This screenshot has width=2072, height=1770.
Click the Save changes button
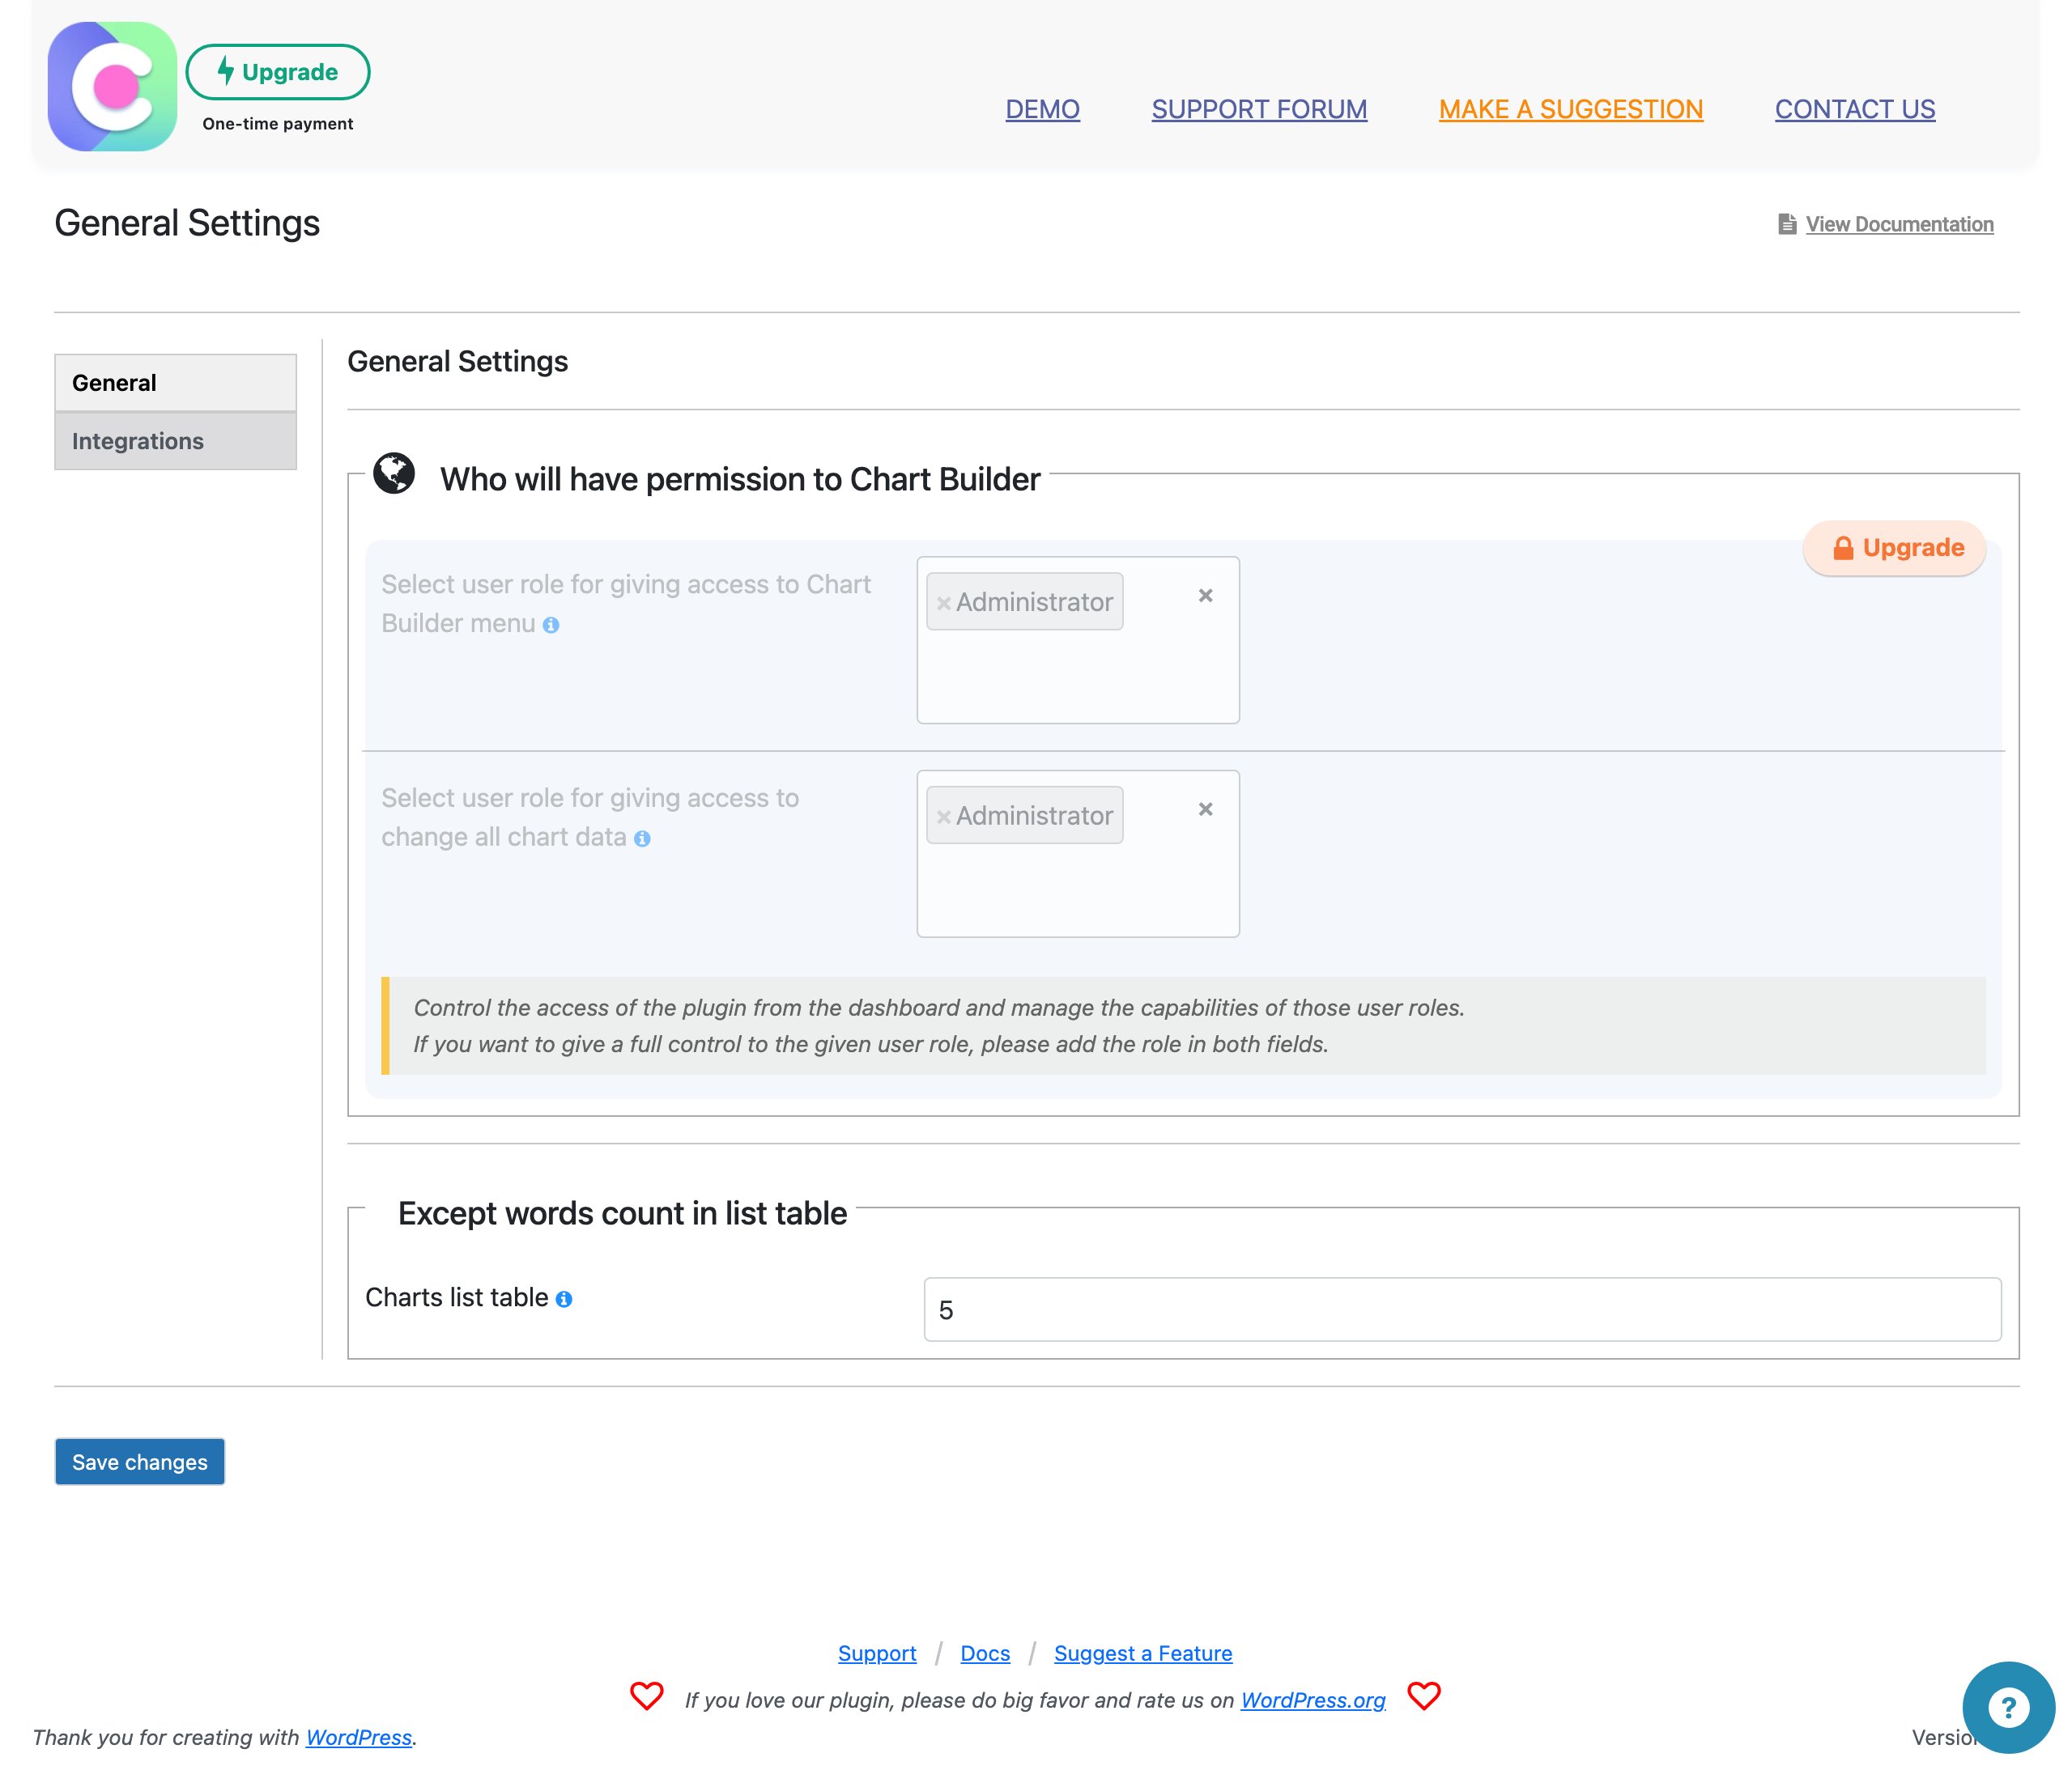point(139,1461)
